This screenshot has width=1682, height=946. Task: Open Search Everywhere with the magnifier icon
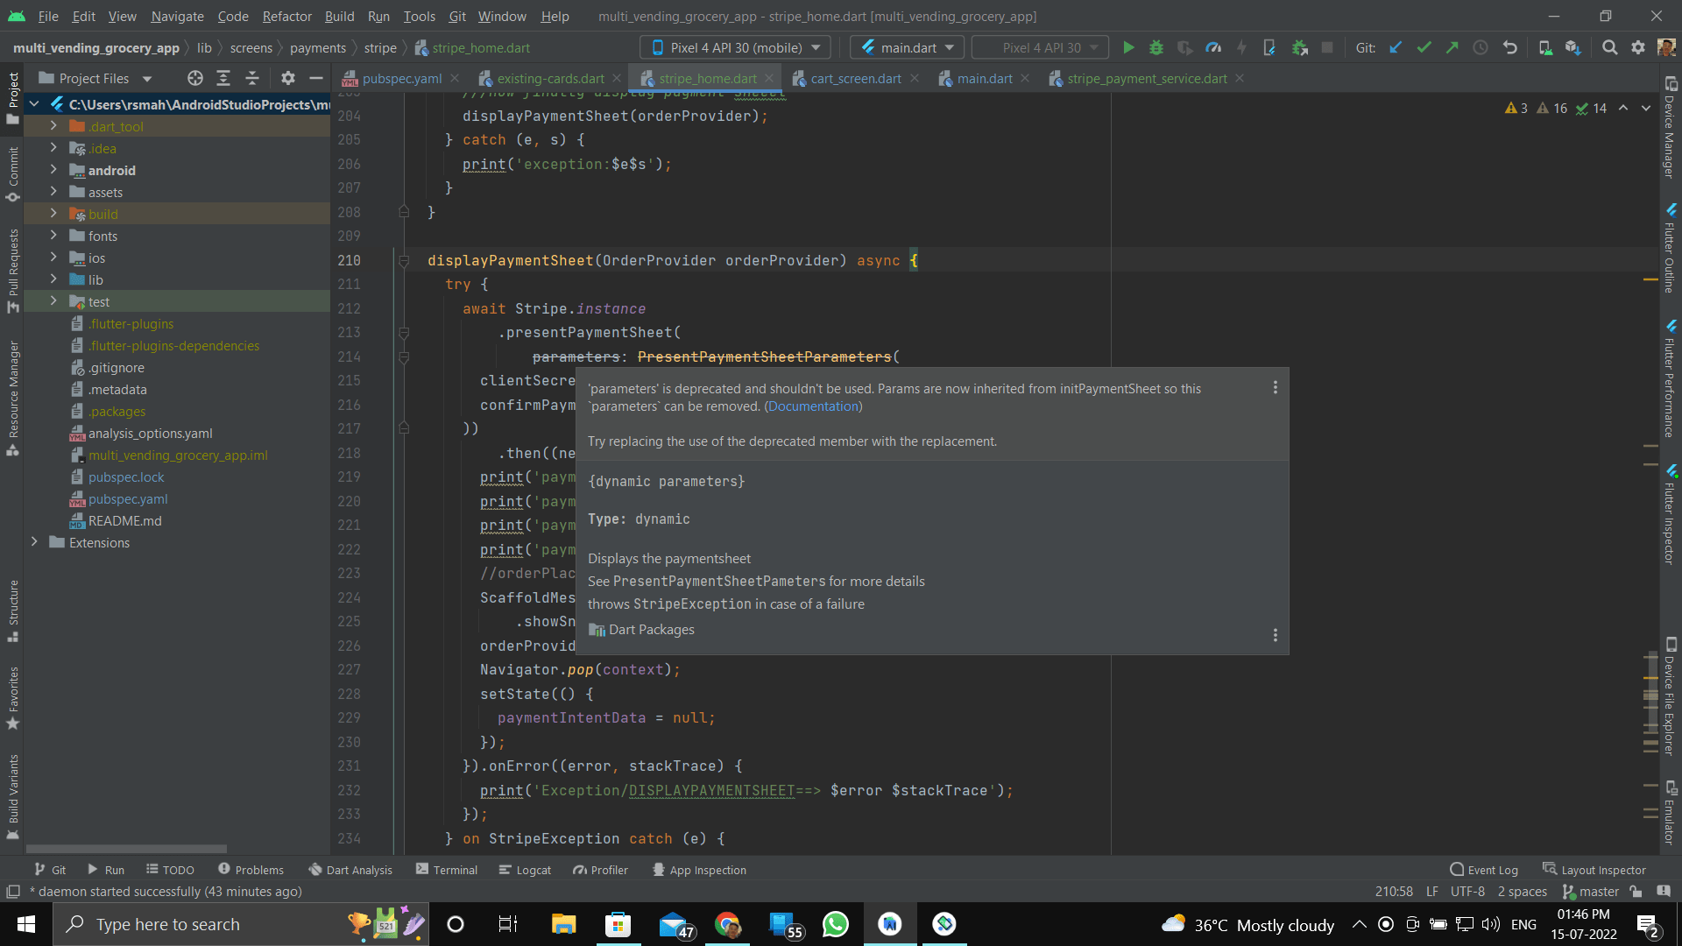(1610, 47)
